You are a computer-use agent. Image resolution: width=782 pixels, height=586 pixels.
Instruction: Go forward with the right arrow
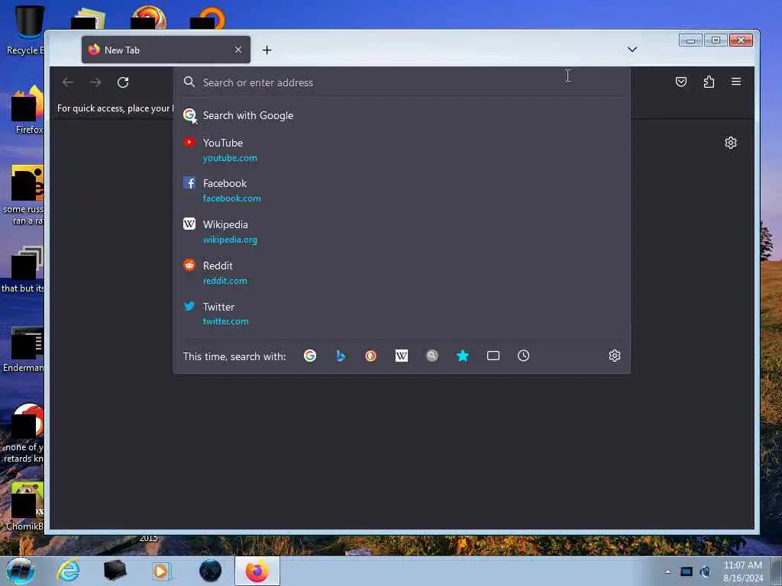95,82
